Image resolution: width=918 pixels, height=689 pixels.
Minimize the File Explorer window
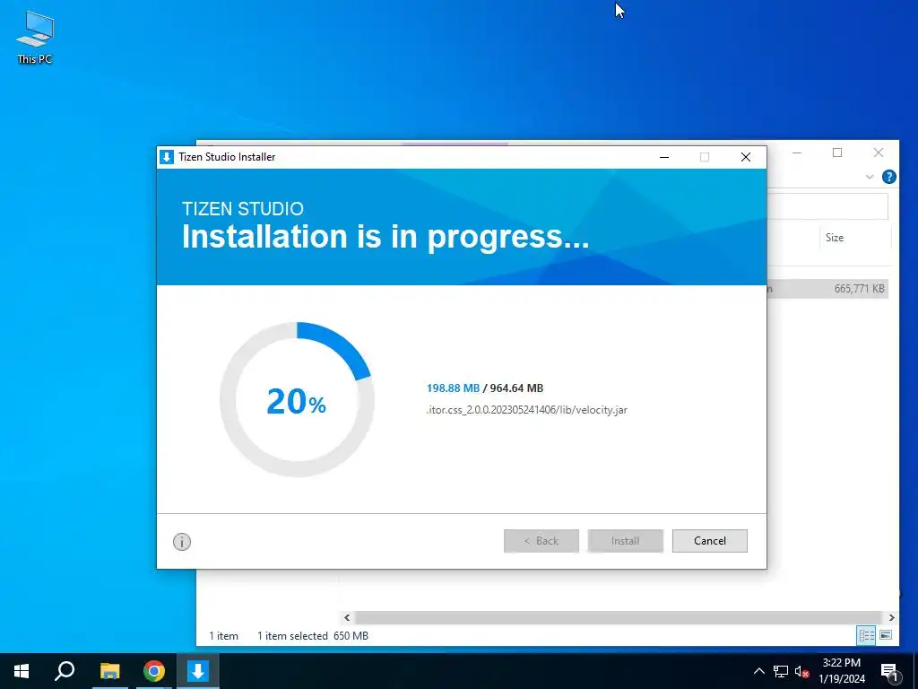[797, 153]
